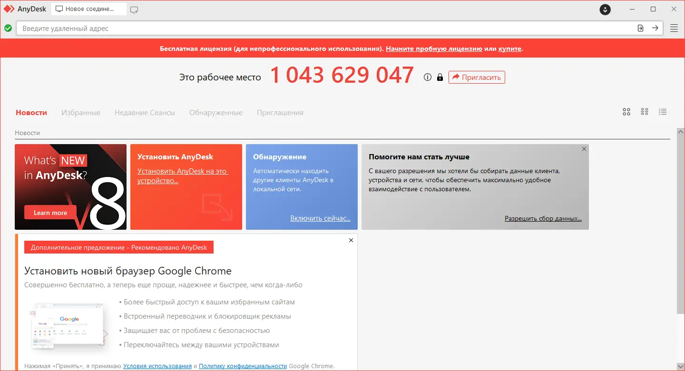This screenshot has width=685, height=371.
Task: Click the file transfer icon in address bar
Action: 640,28
